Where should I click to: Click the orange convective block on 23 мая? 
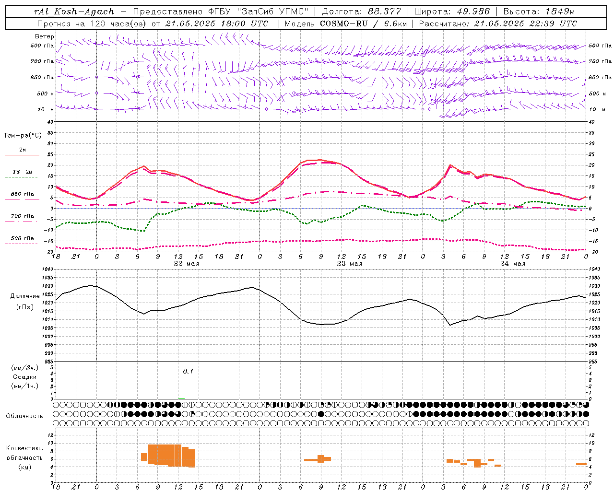[318, 459]
